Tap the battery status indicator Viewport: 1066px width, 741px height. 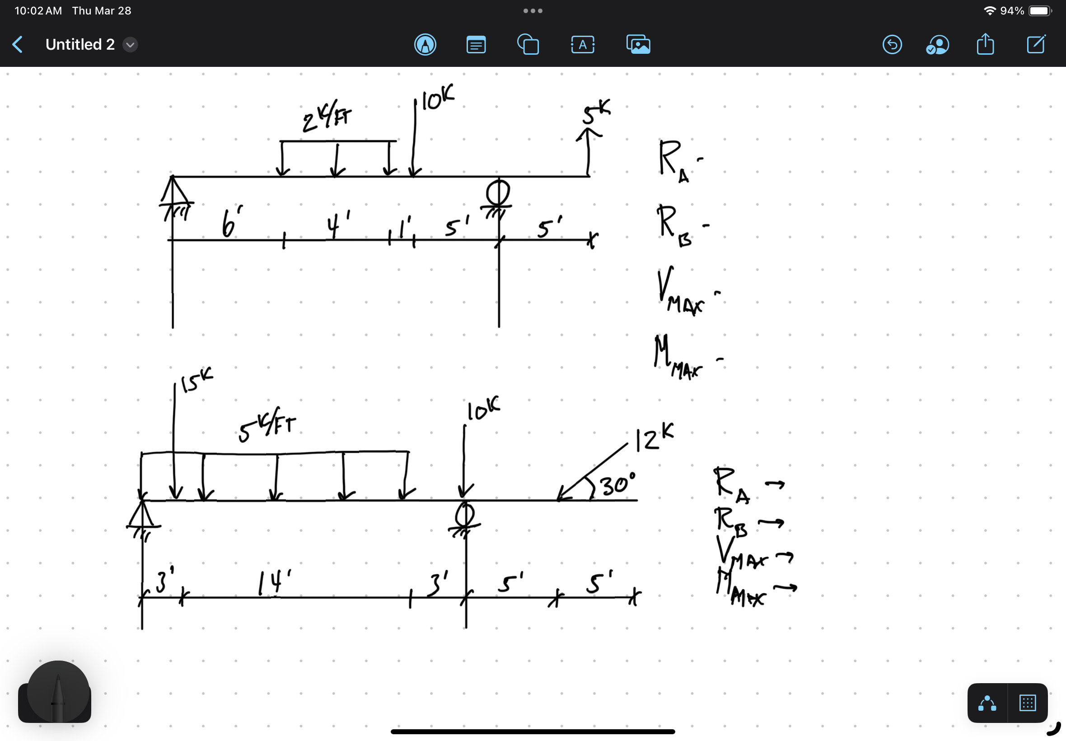[x=1039, y=11]
